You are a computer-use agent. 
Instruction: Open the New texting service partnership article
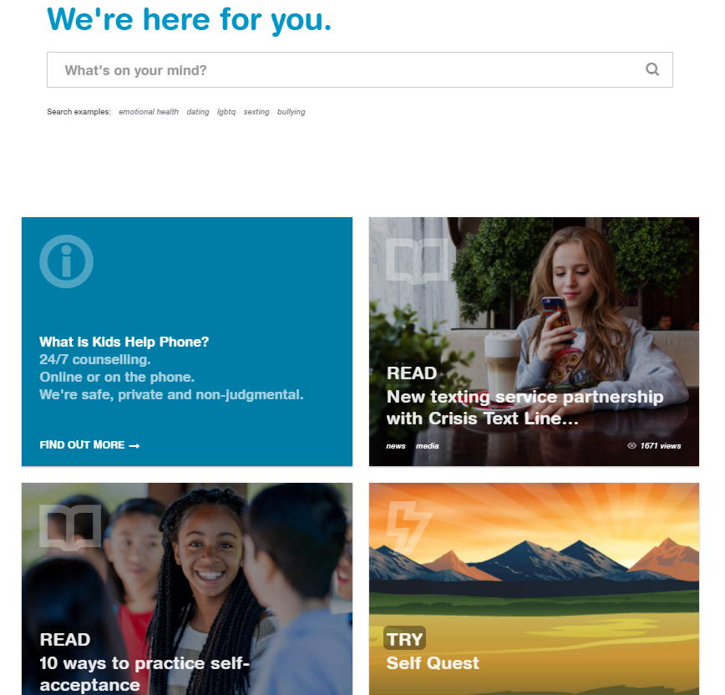pyautogui.click(x=525, y=408)
